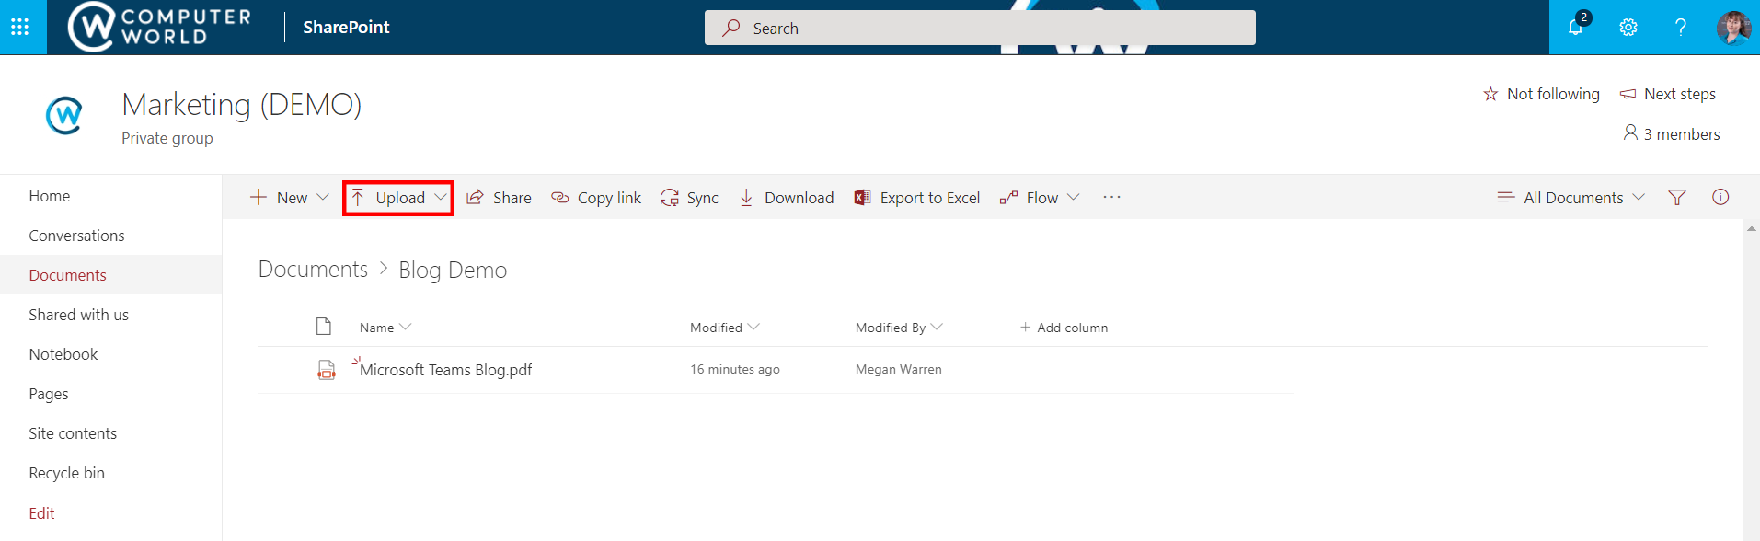The image size is (1760, 541).
Task: Click the SharePoint header link
Action: 346,28
